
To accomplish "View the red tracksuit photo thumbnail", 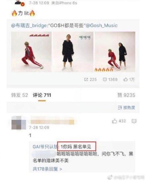I will [31, 52].
